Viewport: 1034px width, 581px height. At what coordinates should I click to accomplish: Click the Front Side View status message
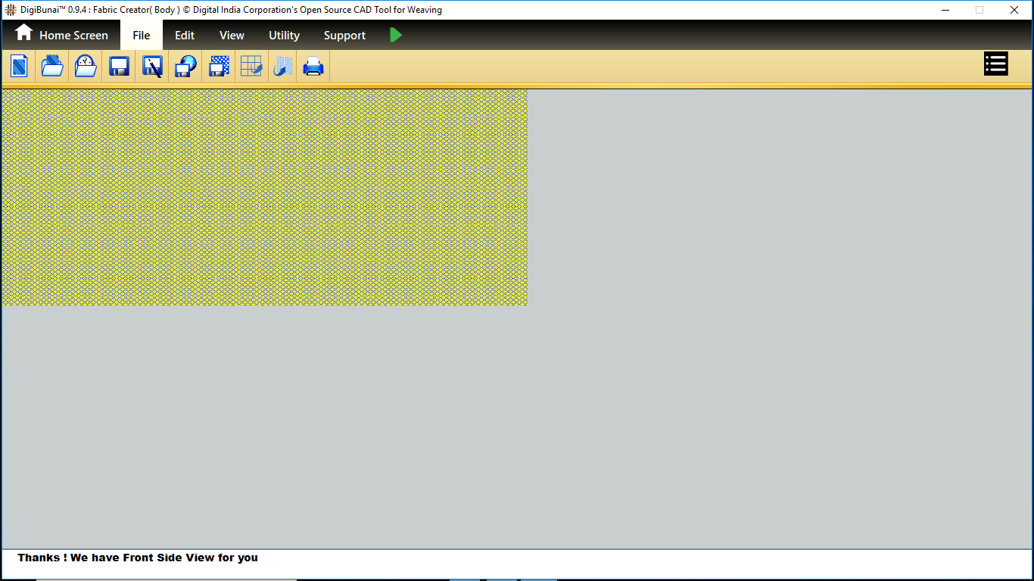pos(138,558)
